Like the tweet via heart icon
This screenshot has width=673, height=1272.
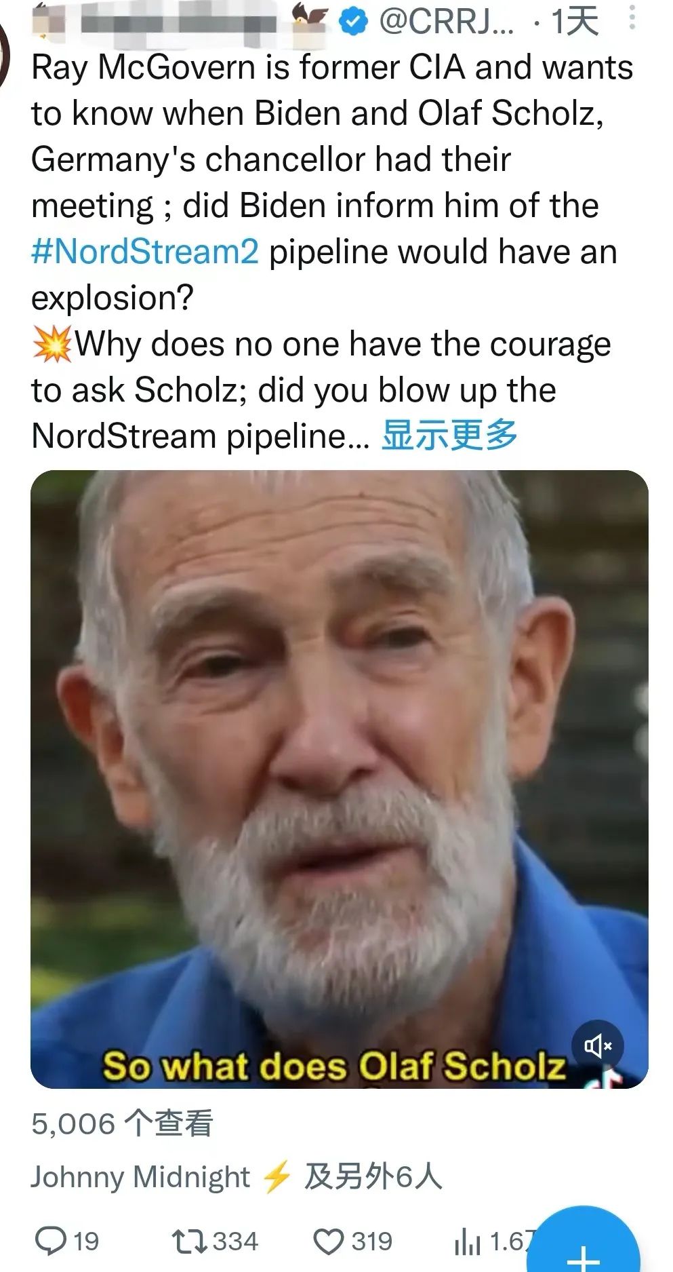click(x=329, y=1241)
